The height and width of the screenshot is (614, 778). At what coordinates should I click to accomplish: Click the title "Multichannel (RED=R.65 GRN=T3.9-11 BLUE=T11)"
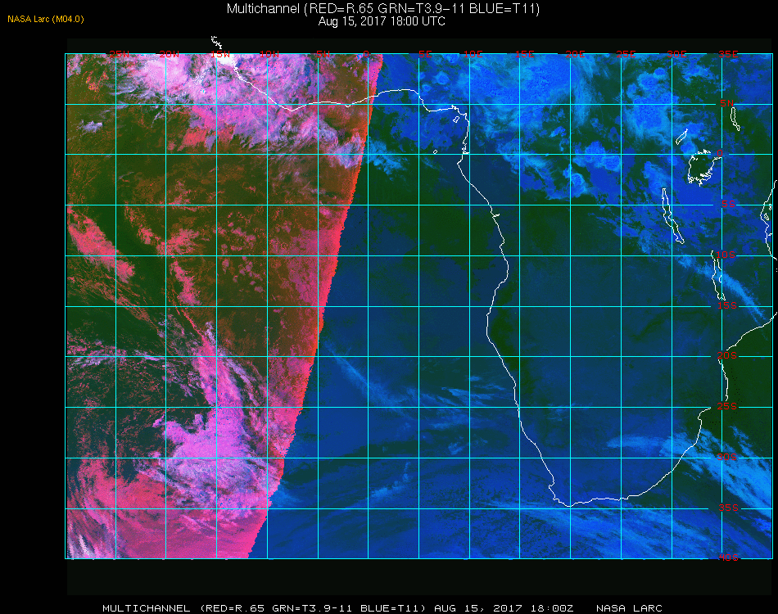383,9
